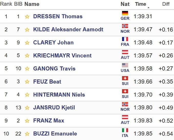
Task: Click the Name column header
Action: (32, 4)
